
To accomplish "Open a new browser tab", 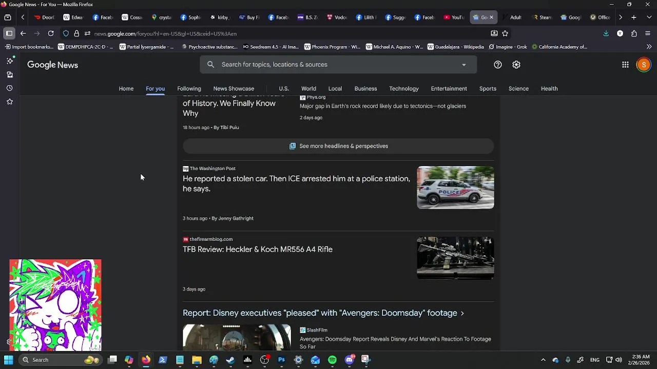I will (634, 17).
